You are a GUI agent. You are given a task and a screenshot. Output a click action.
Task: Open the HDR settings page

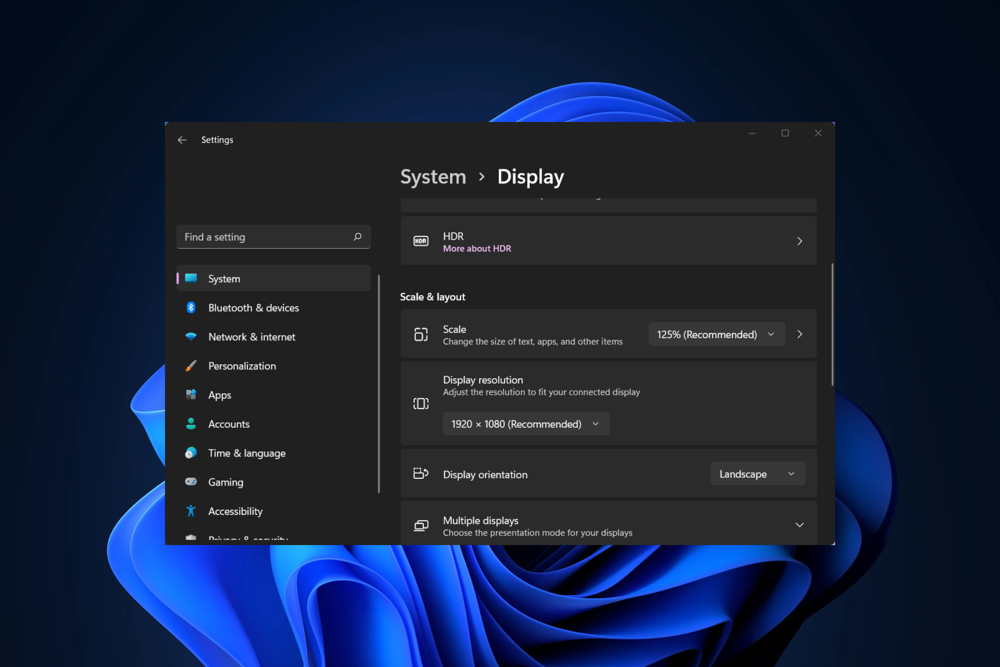[x=800, y=240]
